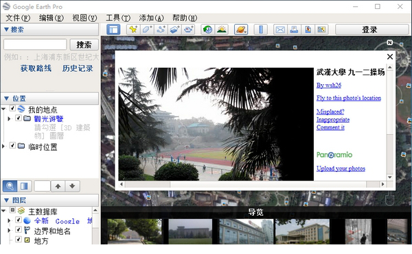Select the ruler measuring tool

[x=261, y=29]
